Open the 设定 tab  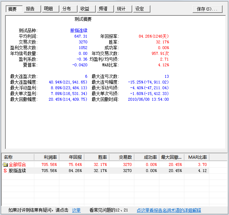142,9
